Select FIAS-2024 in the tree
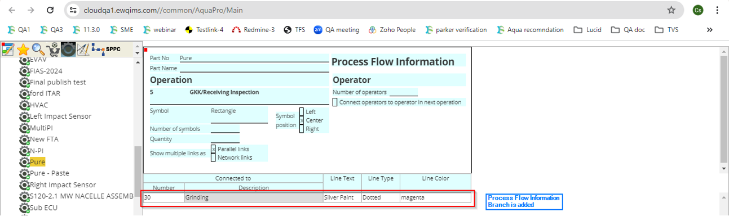This screenshot has width=729, height=216. tap(46, 71)
